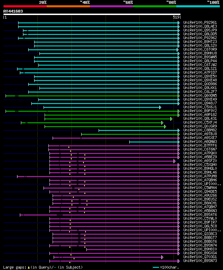Click the long purple bar for UniRef100_B9S4T6
This screenshot has height=270, width=223.
click(99, 215)
